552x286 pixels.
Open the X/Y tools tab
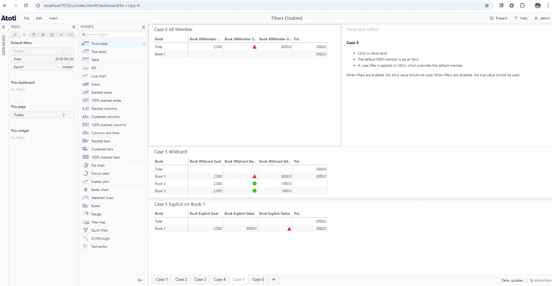(61, 34)
